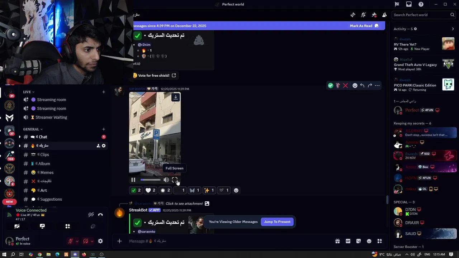Click the StreakBot username
This screenshot has height=258, width=459.
coord(138,210)
